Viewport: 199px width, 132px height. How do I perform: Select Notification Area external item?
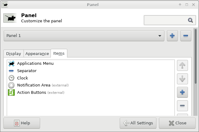[91, 85]
